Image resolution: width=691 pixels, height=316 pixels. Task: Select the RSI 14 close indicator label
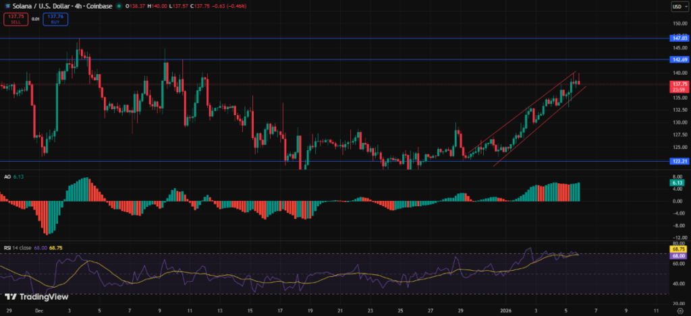(x=18, y=248)
